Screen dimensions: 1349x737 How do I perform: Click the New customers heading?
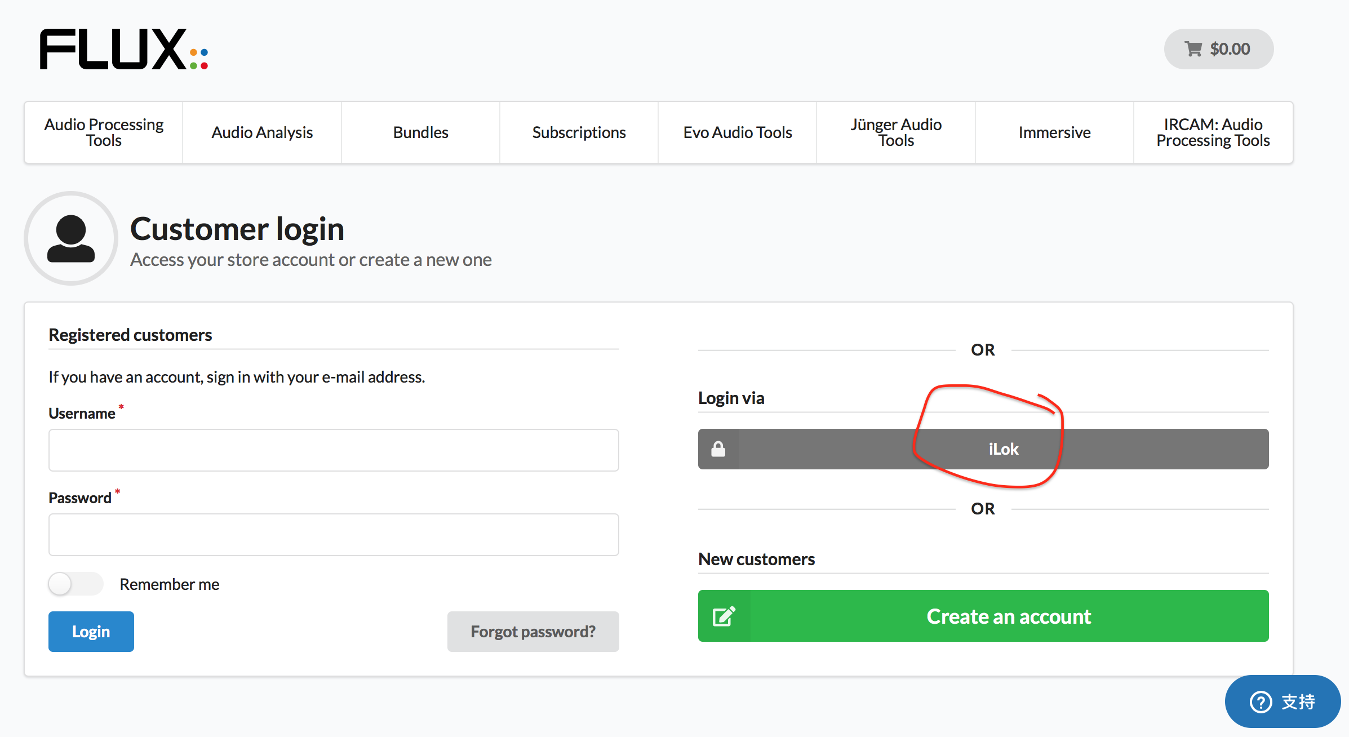pos(756,559)
